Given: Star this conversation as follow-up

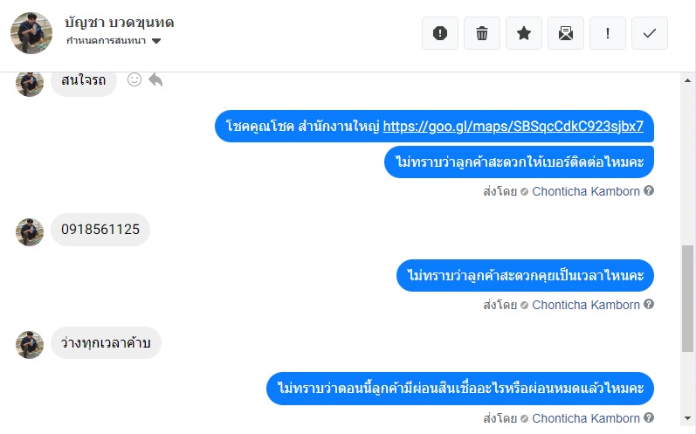Looking at the screenshot, I should coord(524,33).
